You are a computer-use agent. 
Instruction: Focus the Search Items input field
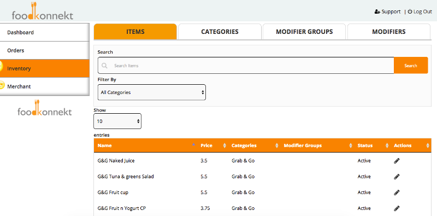tap(246, 66)
